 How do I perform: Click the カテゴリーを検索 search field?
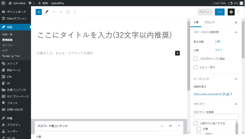point(216,117)
